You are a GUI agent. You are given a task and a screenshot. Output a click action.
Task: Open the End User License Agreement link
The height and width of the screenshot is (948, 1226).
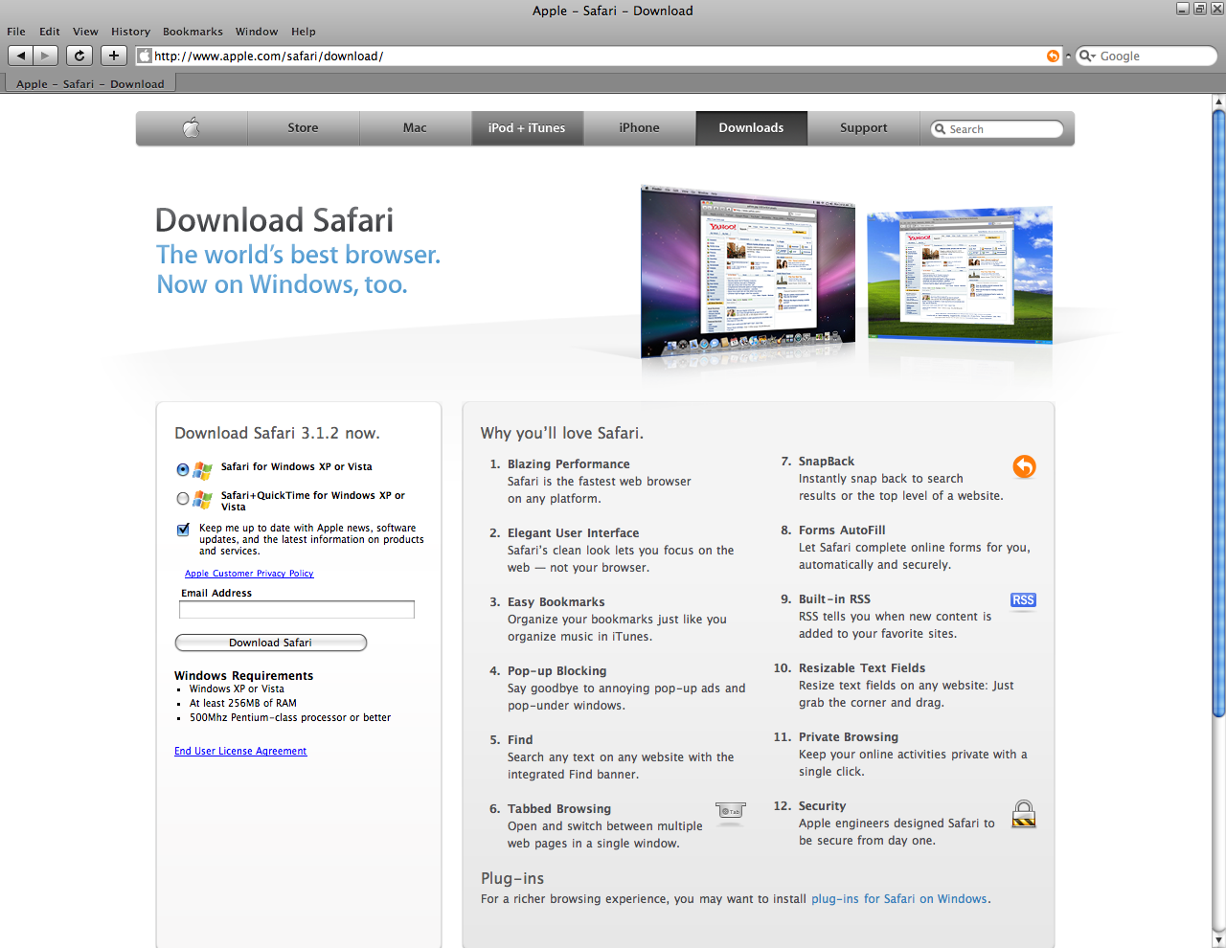pos(240,751)
